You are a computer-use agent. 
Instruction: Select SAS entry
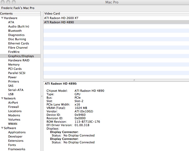point(11,86)
